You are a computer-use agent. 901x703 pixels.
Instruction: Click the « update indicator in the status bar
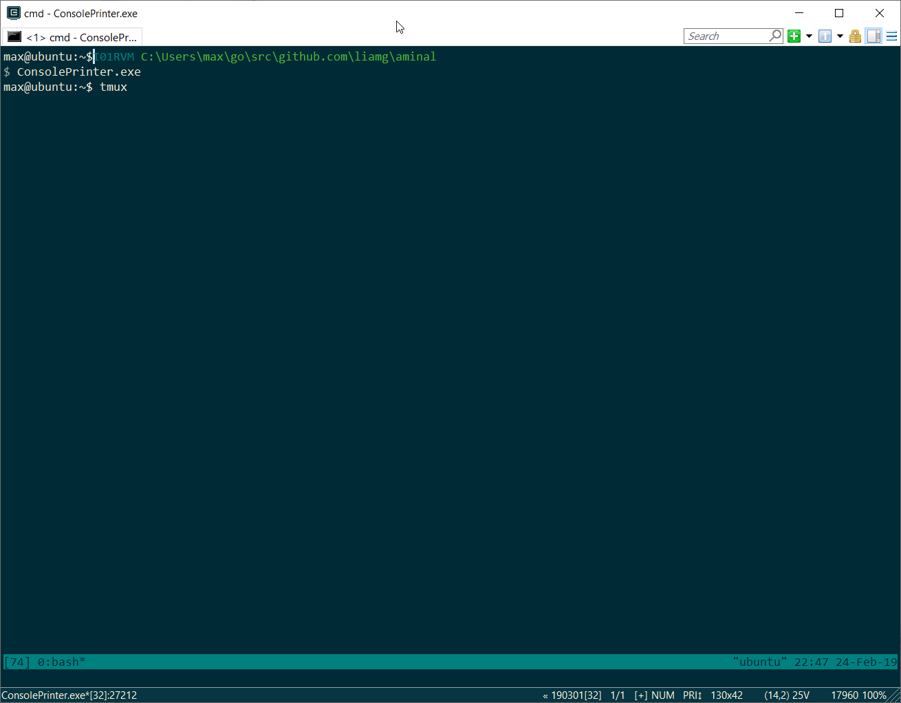(x=544, y=695)
